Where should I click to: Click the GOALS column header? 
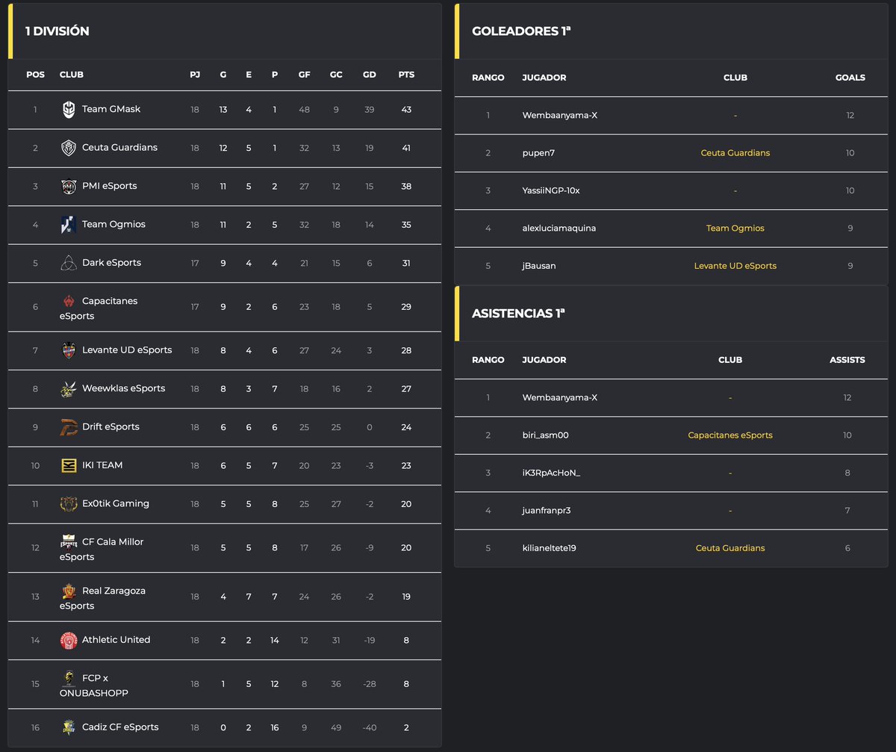(850, 78)
